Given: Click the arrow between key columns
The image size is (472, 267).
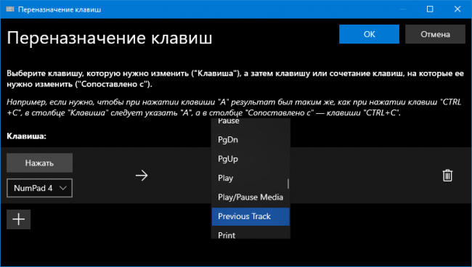Looking at the screenshot, I should pos(142,176).
